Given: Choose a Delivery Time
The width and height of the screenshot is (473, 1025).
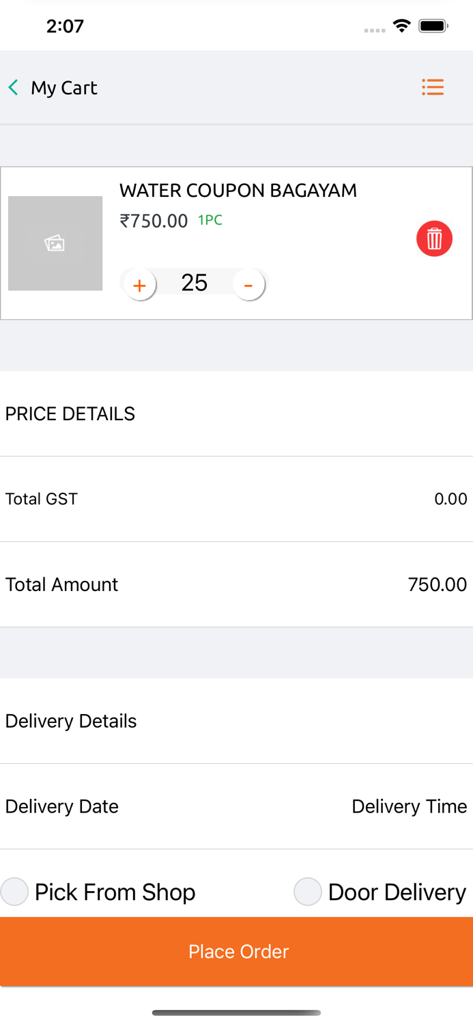Looking at the screenshot, I should [409, 806].
